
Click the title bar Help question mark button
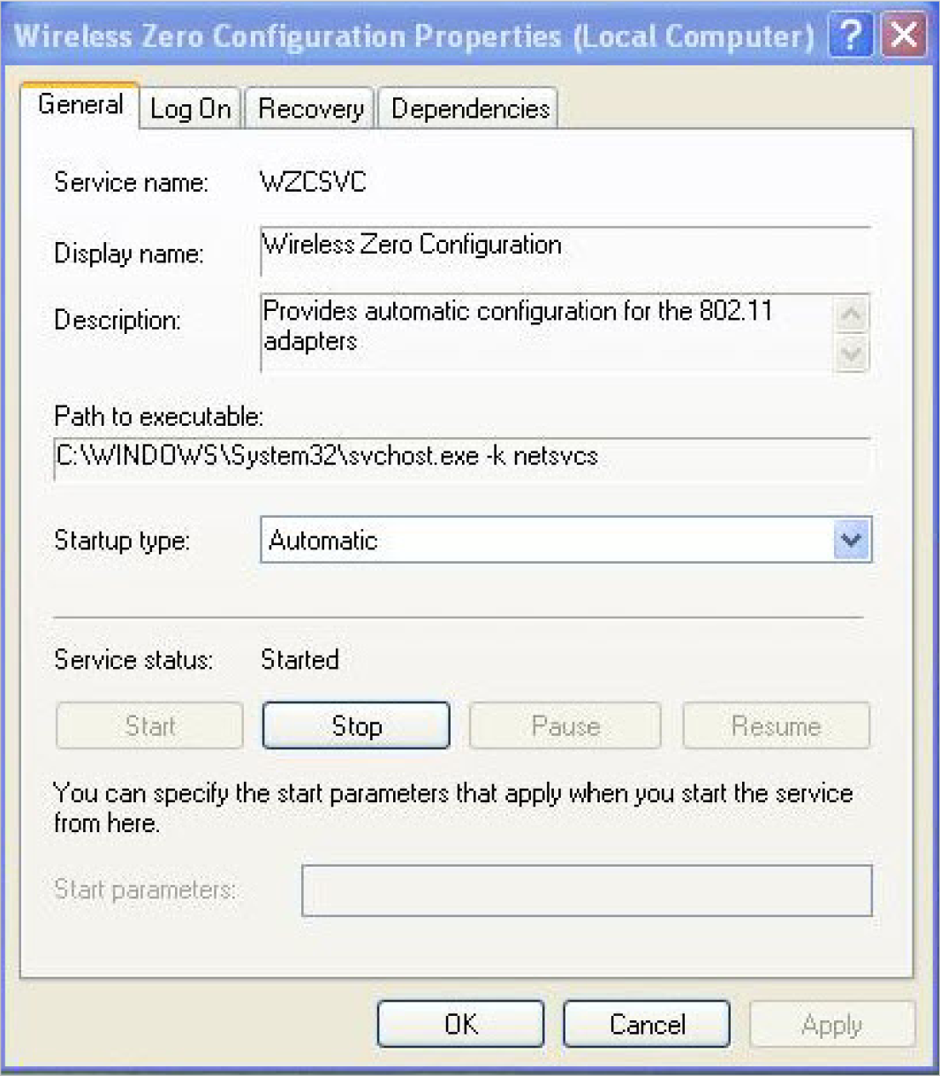pyautogui.click(x=849, y=37)
